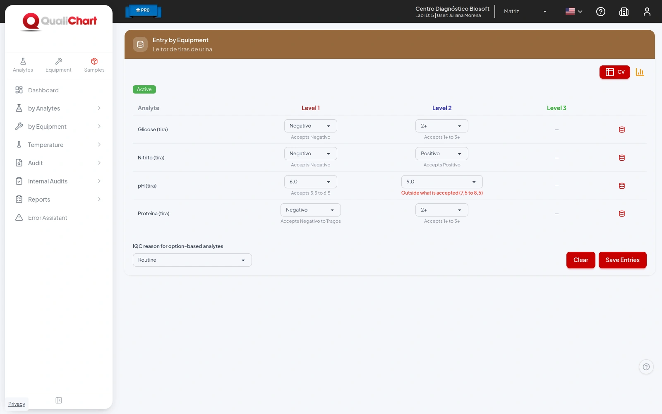Open Error Assistant menu item

pos(58,218)
